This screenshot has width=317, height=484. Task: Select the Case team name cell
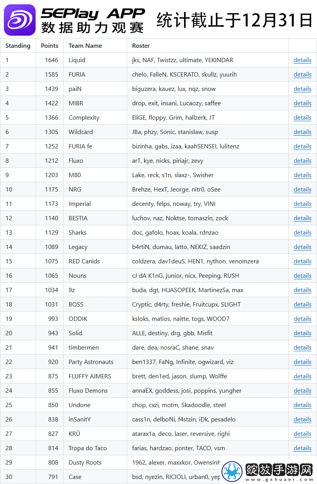click(95, 477)
